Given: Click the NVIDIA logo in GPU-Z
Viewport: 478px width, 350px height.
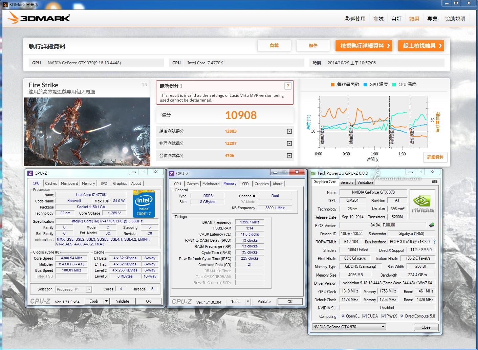Looking at the screenshot, I should tap(422, 204).
